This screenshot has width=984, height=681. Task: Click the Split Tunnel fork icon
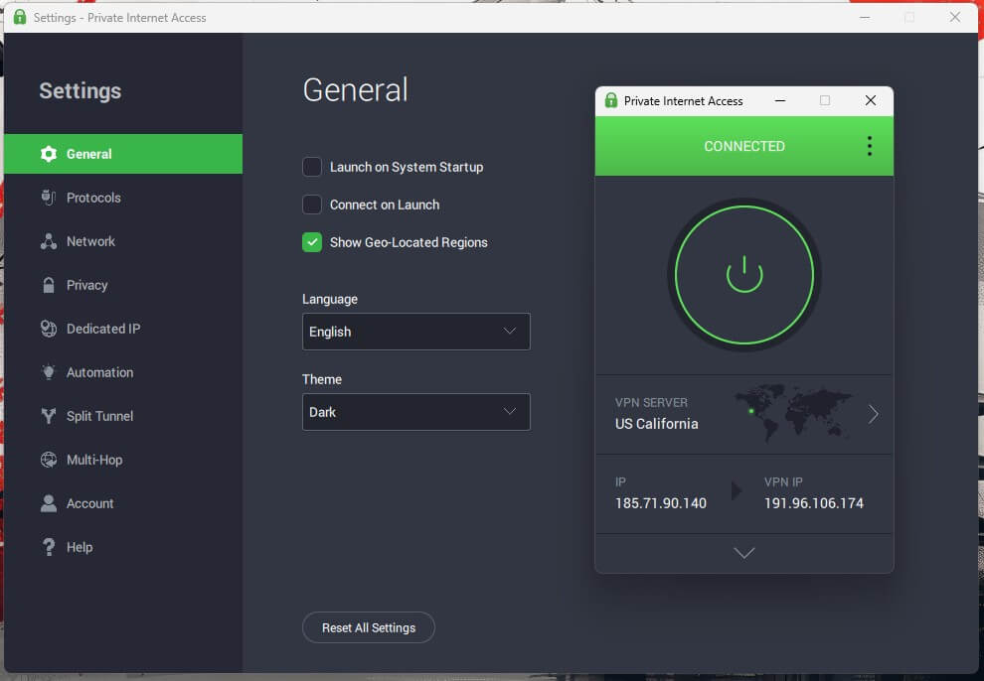(49, 416)
